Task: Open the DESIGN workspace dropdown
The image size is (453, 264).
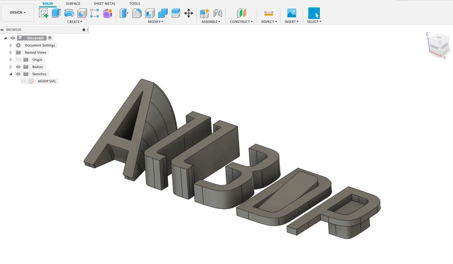Action: 18,12
